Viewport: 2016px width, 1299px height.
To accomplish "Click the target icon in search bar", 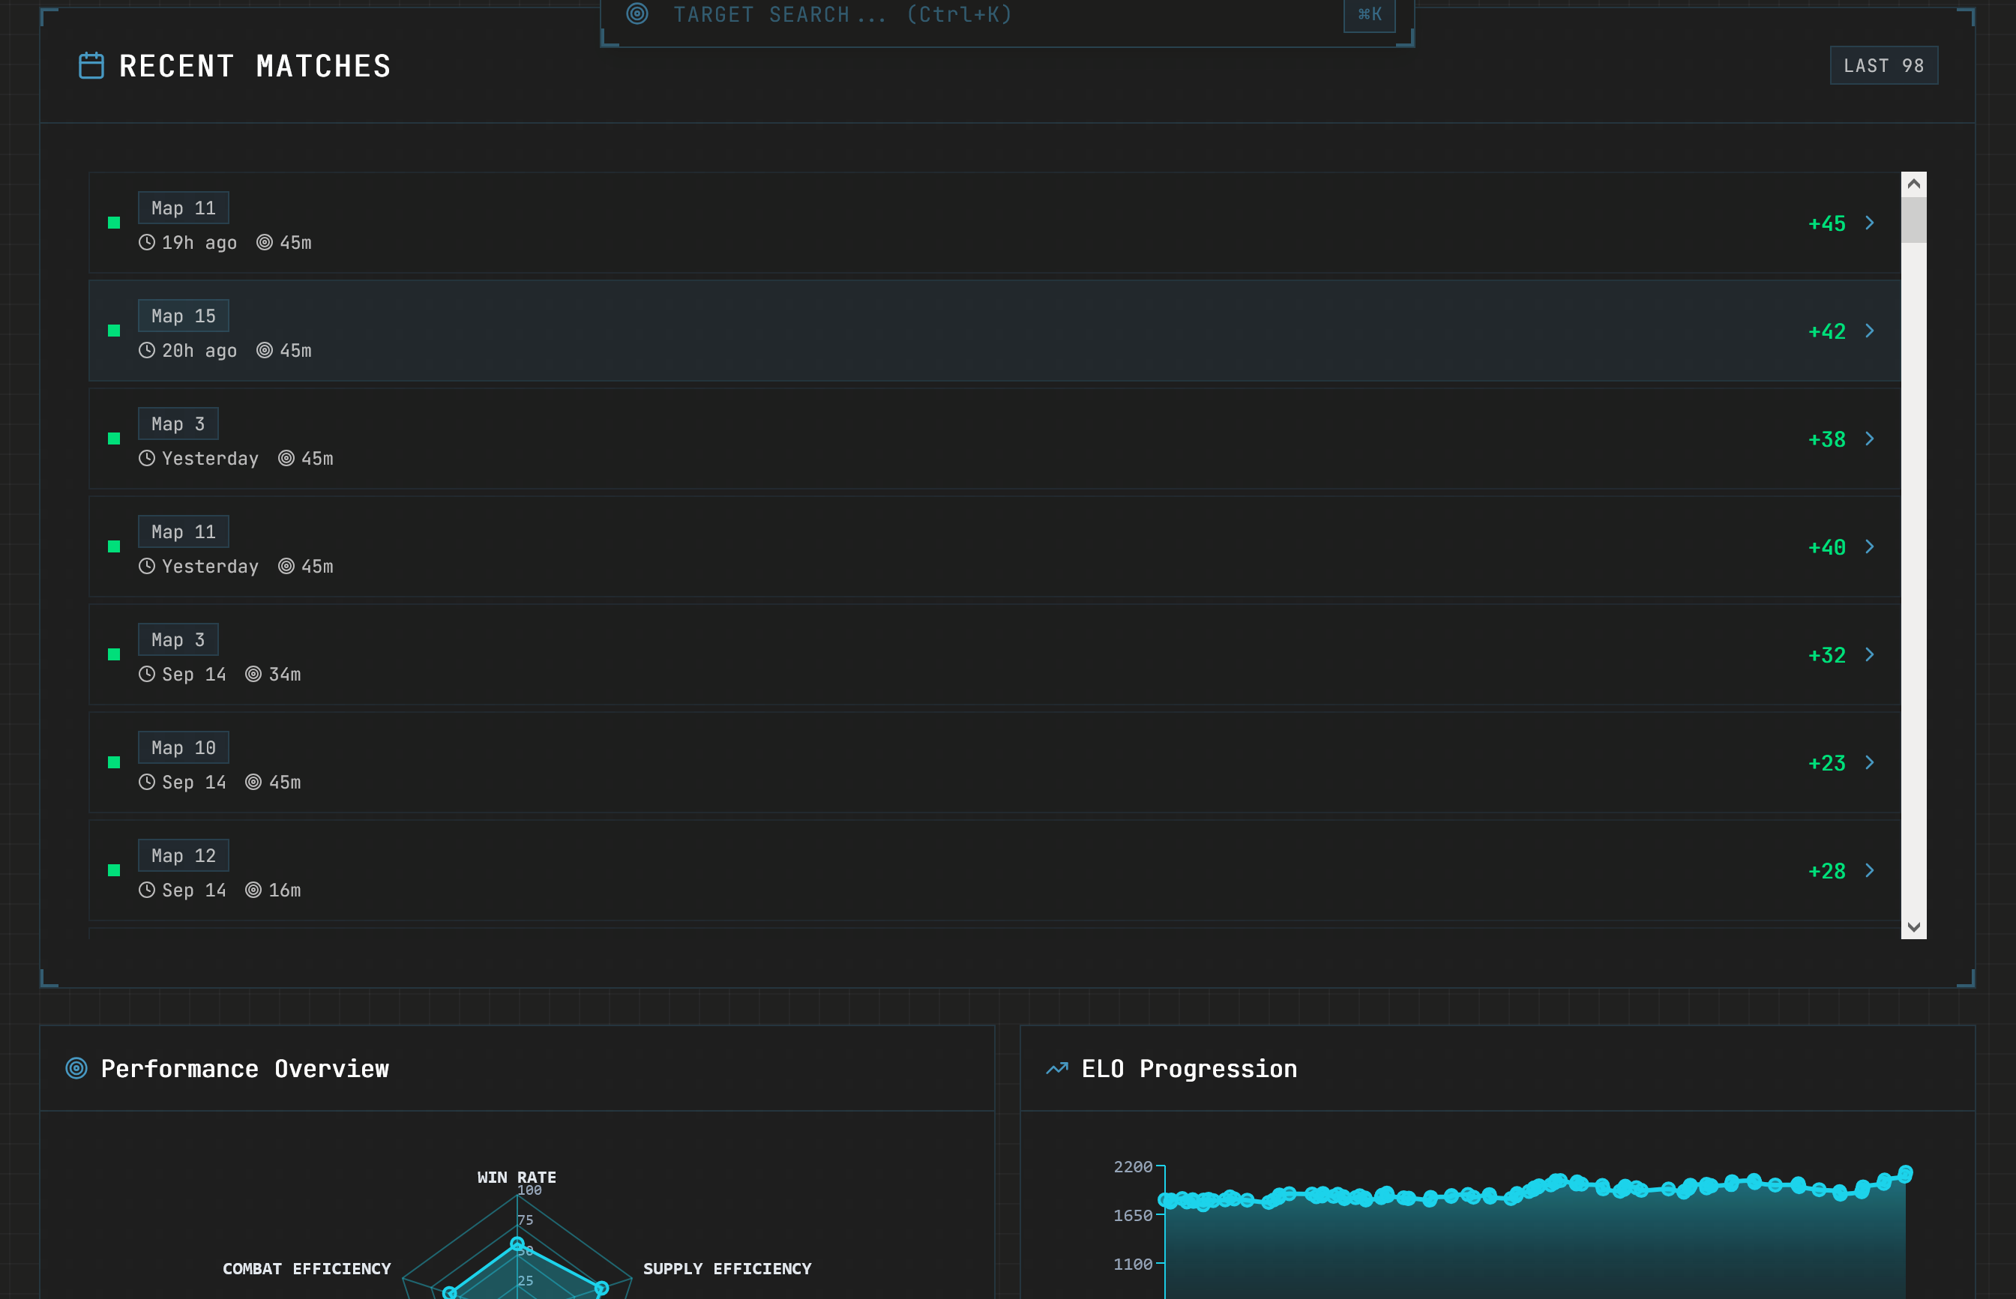I will (x=638, y=13).
